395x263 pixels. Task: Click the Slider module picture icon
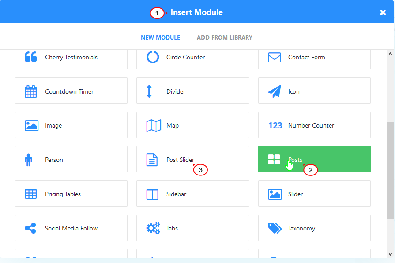pyautogui.click(x=275, y=194)
